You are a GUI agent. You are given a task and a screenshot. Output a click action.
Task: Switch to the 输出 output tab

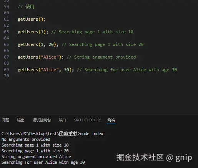21,120
